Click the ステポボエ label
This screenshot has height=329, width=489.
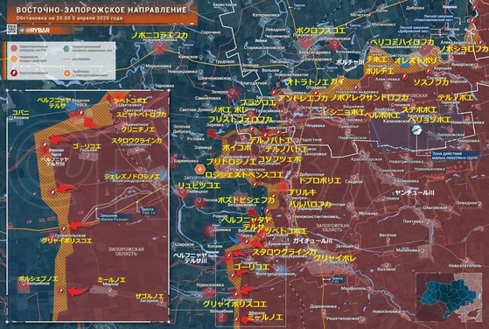[419, 109]
